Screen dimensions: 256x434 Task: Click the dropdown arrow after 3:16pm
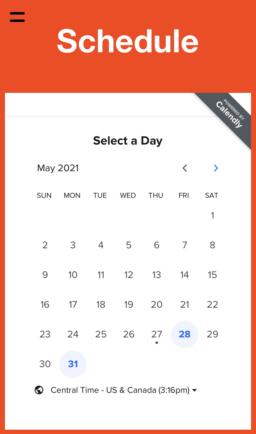(x=194, y=390)
